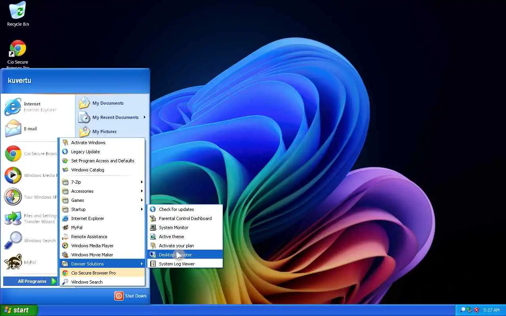The width and height of the screenshot is (506, 316).
Task: Click the Shut Down button
Action: 130,296
